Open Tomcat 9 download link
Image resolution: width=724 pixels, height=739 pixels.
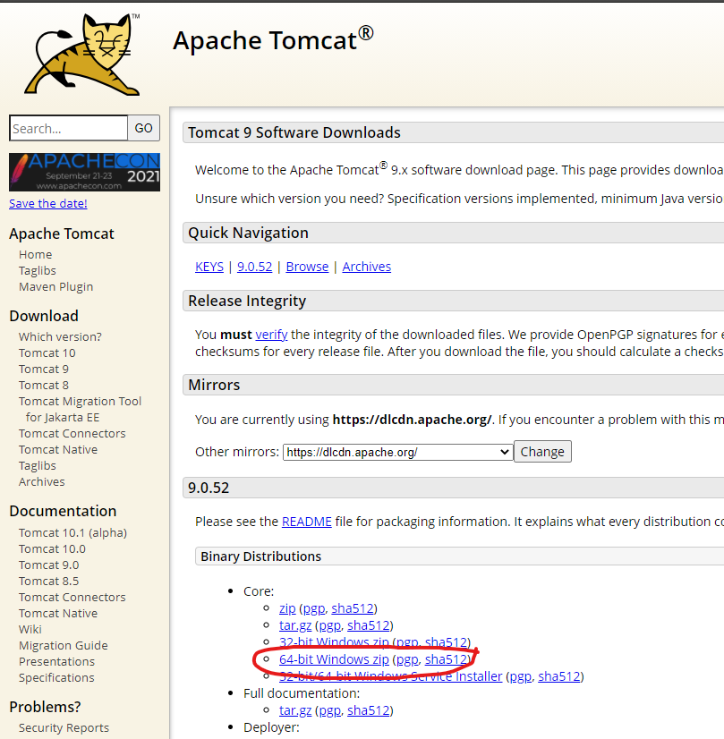tap(44, 369)
